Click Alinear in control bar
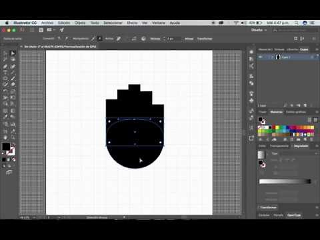320x240 pixels. [189, 39]
